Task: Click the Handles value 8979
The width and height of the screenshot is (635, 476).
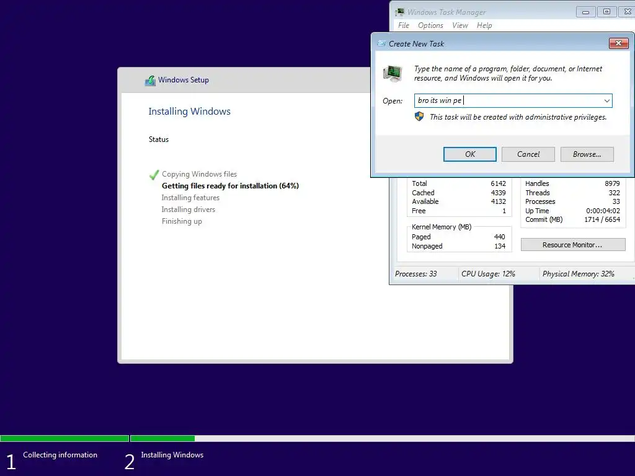Action: tap(612, 183)
